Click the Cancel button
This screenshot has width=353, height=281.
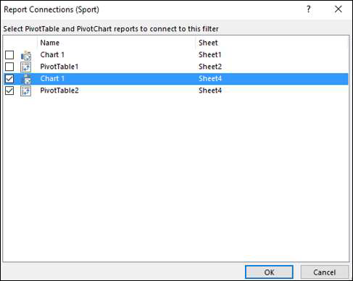tap(325, 272)
